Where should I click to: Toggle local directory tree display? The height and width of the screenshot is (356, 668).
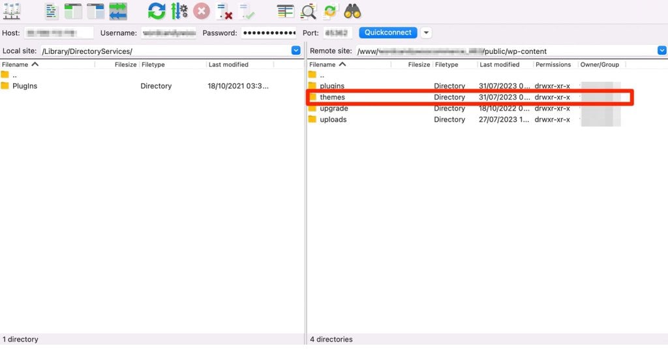coord(73,11)
